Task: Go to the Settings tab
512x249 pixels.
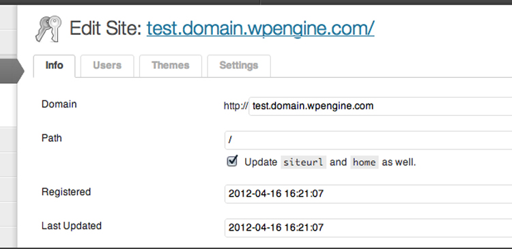Action: (x=239, y=65)
